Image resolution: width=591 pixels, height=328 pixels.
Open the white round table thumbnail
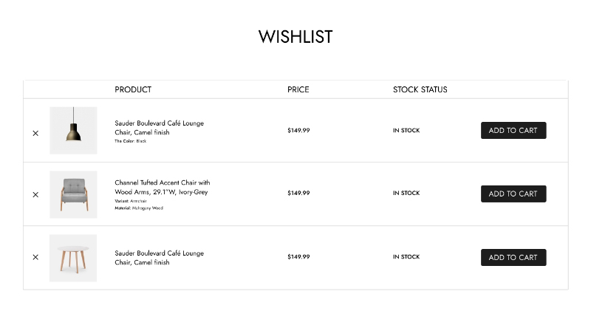(x=73, y=258)
